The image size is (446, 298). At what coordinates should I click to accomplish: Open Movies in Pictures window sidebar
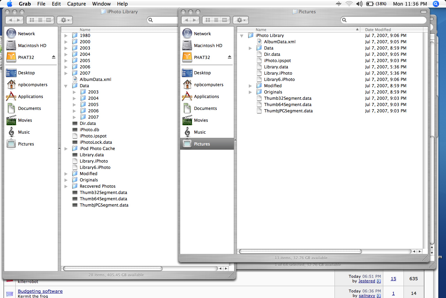click(x=195, y=120)
